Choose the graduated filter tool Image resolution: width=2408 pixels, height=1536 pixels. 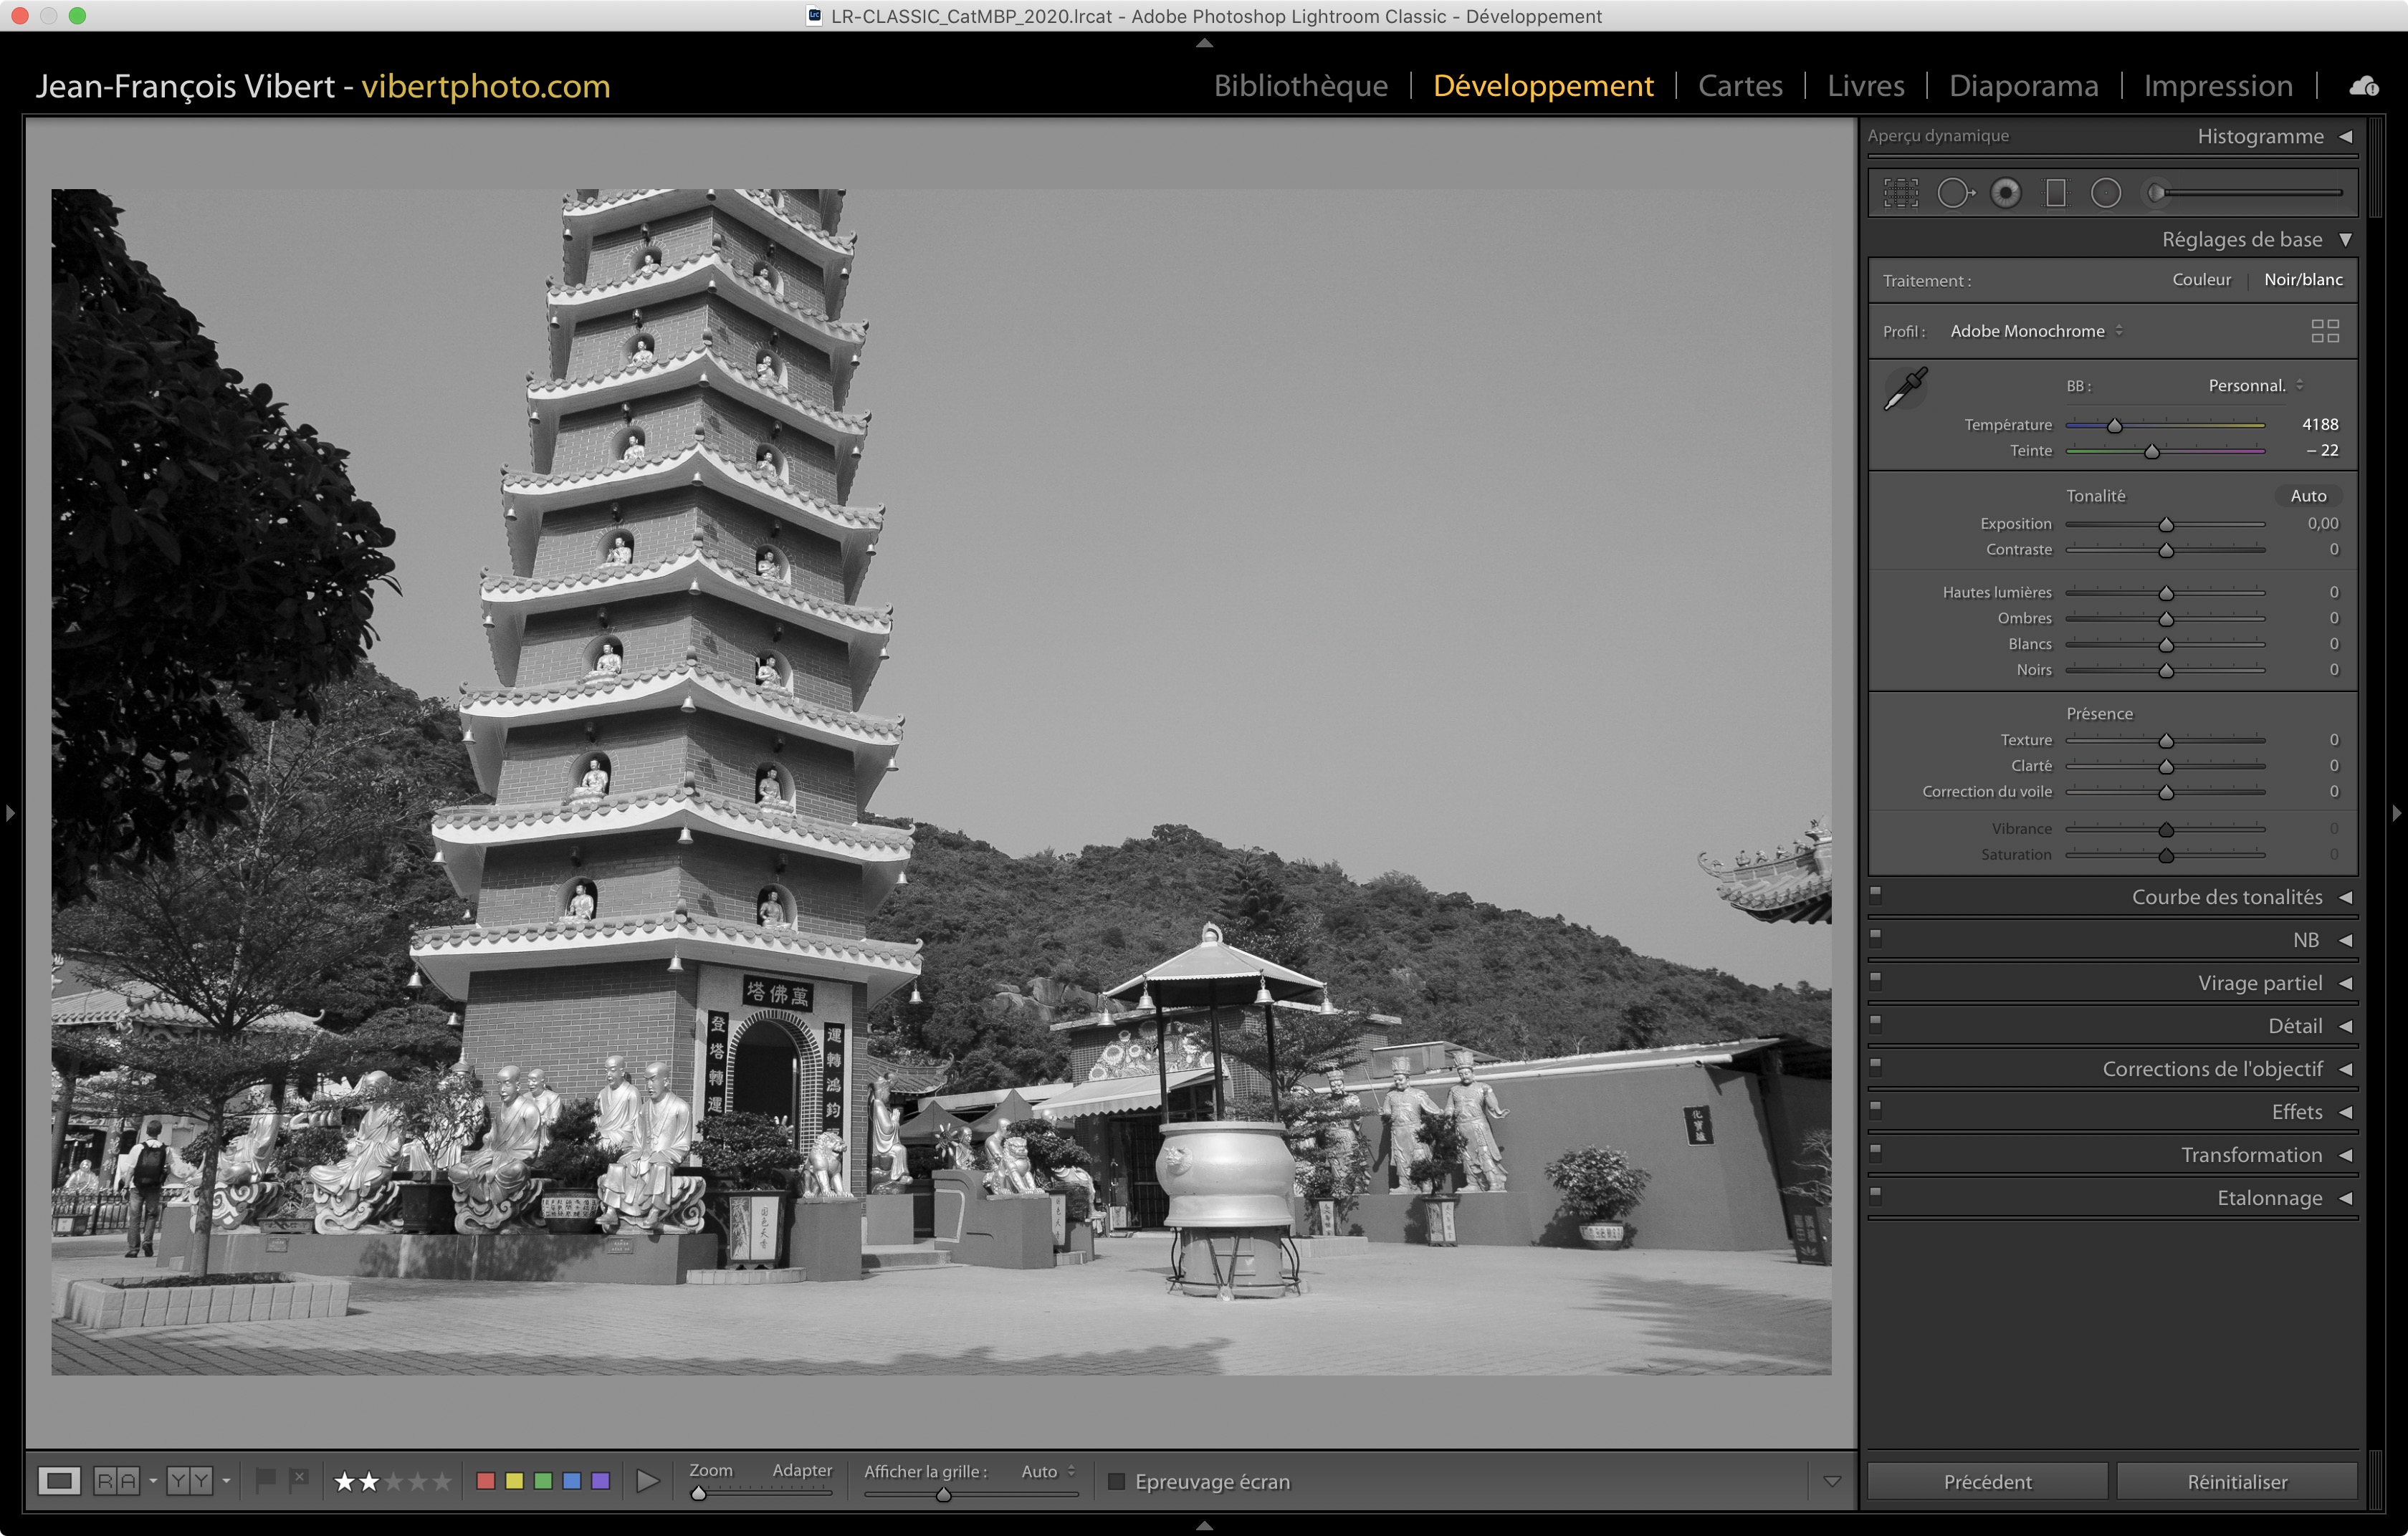[2056, 193]
